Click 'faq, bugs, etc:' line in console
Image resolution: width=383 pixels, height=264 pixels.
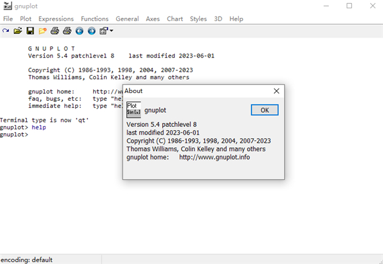[75, 99]
